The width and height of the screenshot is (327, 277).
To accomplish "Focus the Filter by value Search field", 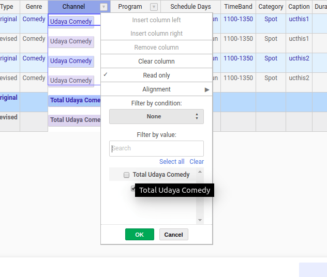I will pyautogui.click(x=156, y=148).
